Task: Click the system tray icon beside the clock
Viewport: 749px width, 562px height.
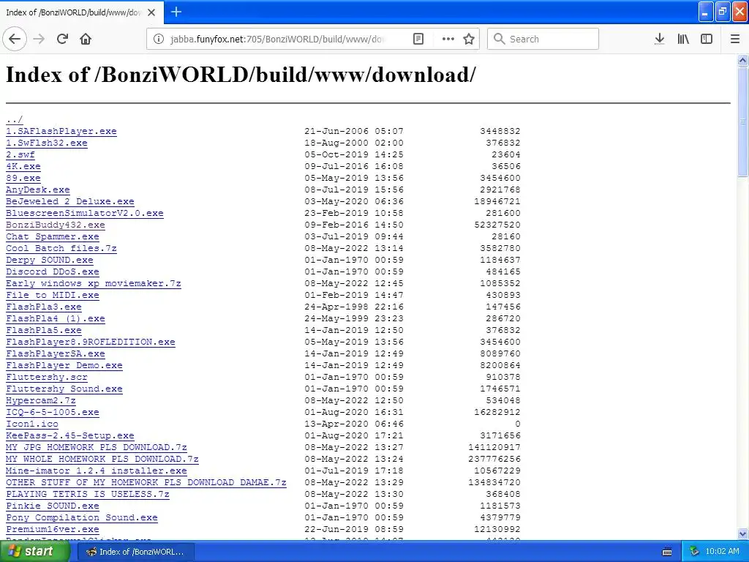Action: pyautogui.click(x=695, y=552)
